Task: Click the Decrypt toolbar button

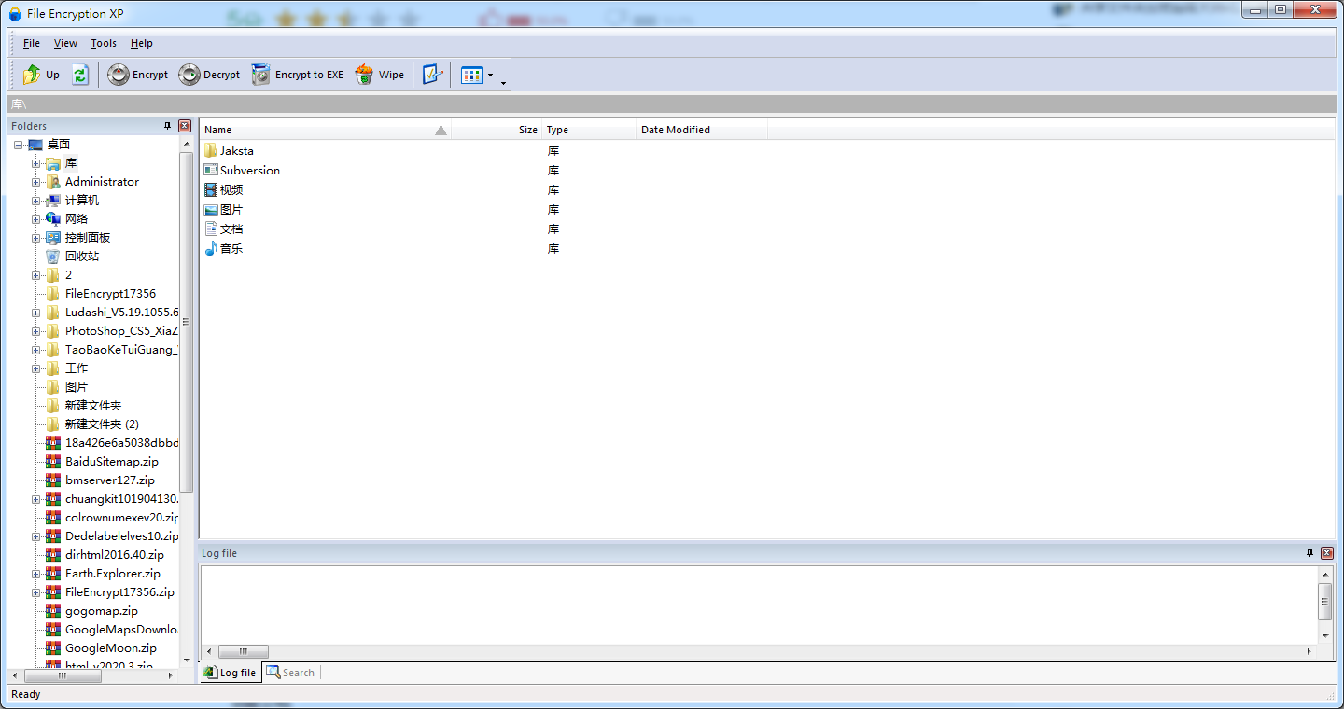Action: click(x=209, y=75)
